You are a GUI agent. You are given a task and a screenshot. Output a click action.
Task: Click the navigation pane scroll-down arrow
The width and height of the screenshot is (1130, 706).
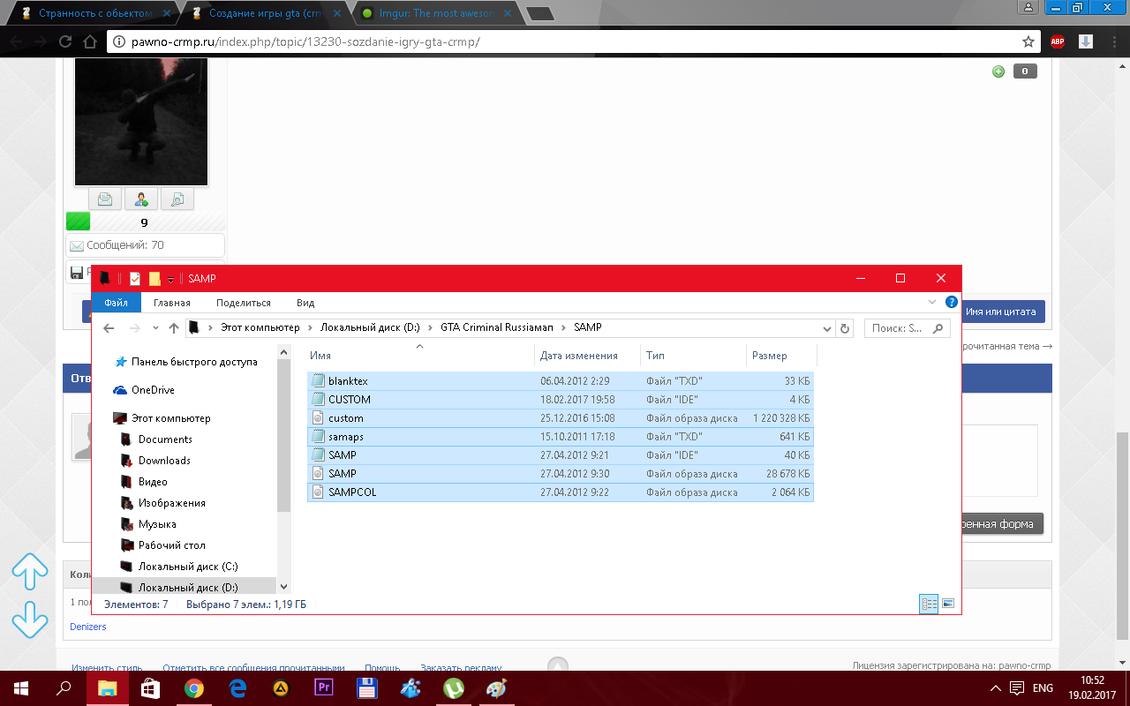pyautogui.click(x=283, y=586)
